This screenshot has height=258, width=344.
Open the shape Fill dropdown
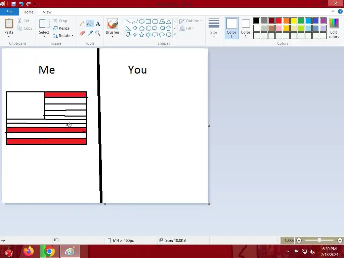[x=187, y=28]
